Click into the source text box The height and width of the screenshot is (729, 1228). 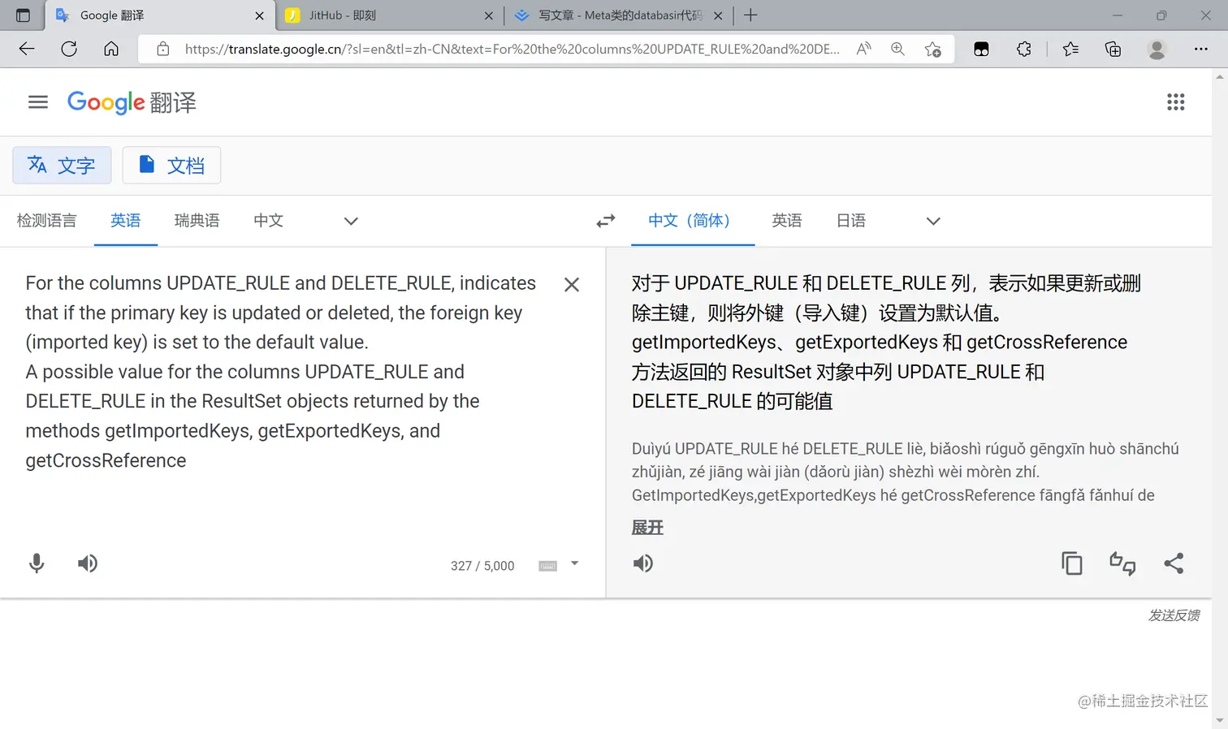[x=281, y=372]
